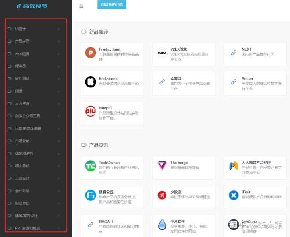Click the PMCAFF card's link icon
This screenshot has height=237, width=290.
[x=91, y=225]
